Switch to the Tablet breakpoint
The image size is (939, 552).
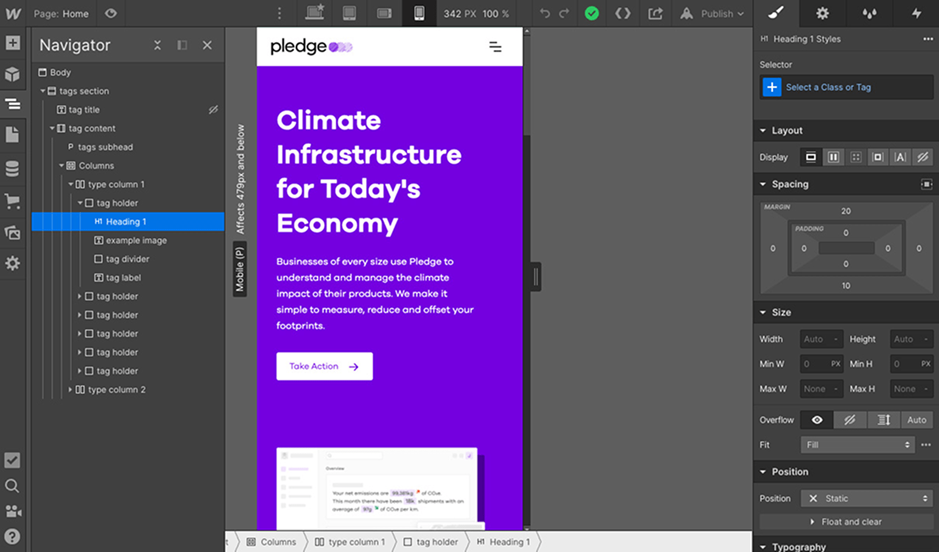coord(350,13)
